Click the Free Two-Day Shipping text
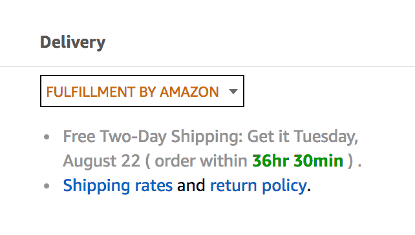Image resolution: width=415 pixels, height=235 pixels. point(153,136)
